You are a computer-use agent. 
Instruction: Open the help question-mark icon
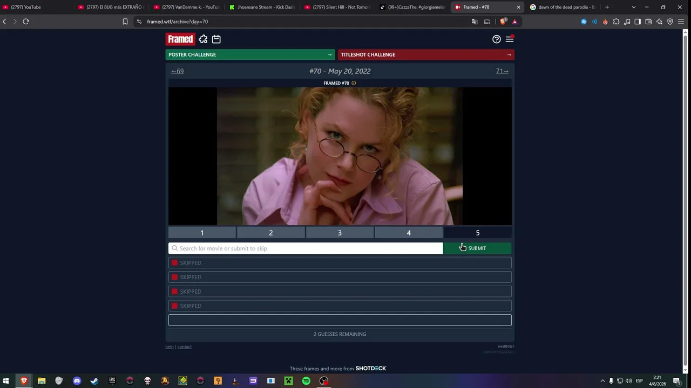click(497, 39)
